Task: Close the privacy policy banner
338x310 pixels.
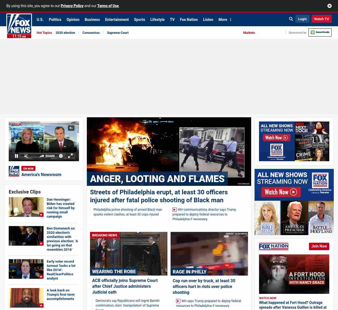Action: 329,6
